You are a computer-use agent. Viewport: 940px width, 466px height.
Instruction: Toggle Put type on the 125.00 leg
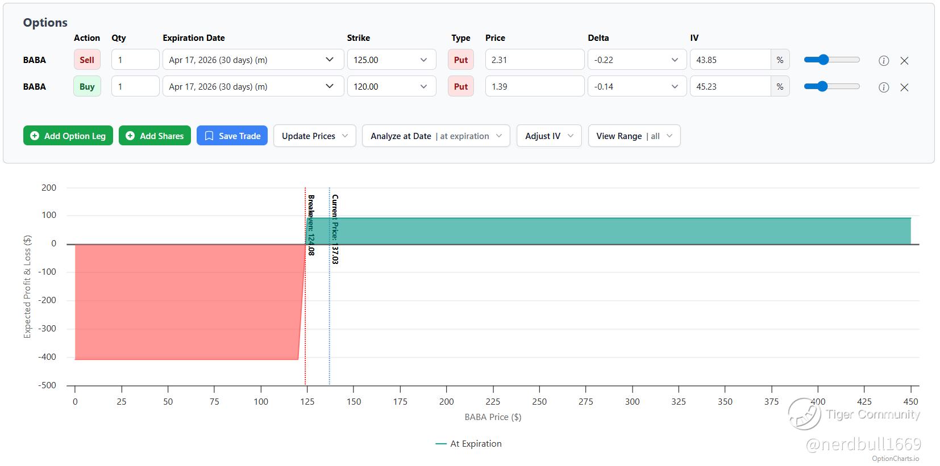(461, 60)
